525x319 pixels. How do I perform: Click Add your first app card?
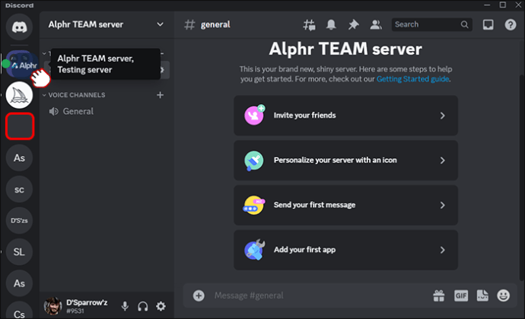(x=345, y=250)
